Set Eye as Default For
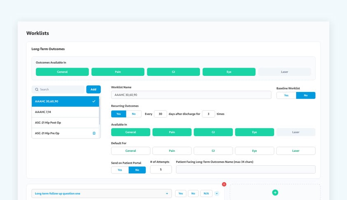The image size is (347, 200). 254,151
